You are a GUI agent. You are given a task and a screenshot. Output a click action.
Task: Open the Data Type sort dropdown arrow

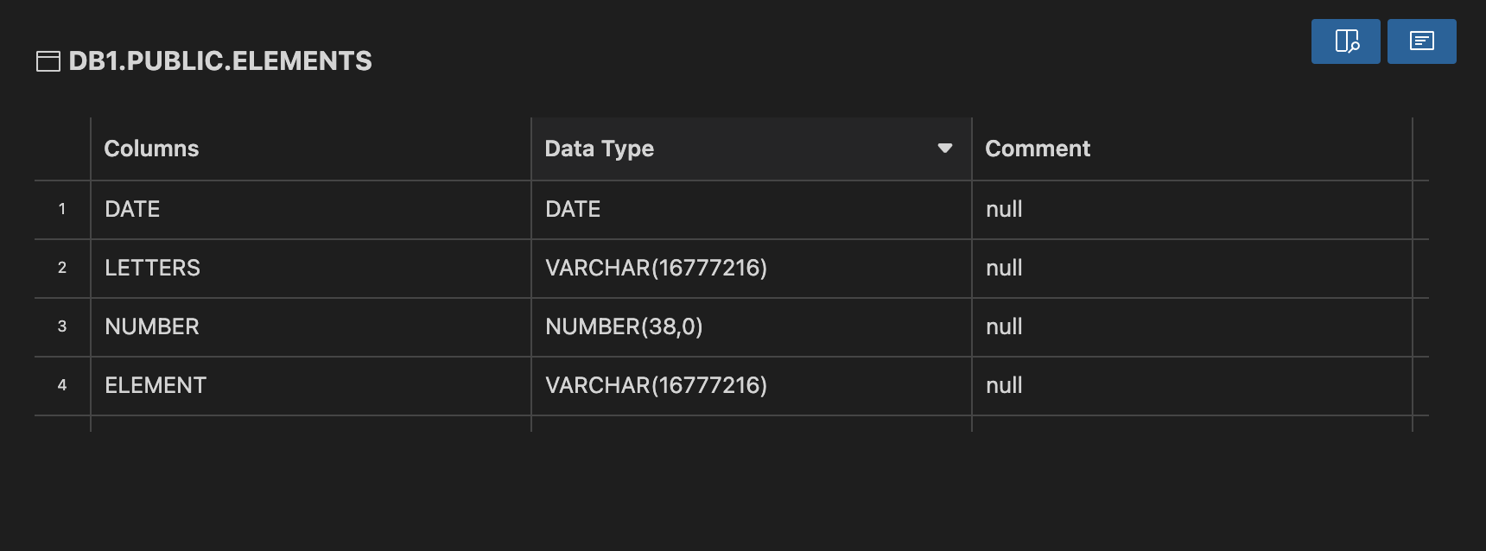click(944, 149)
